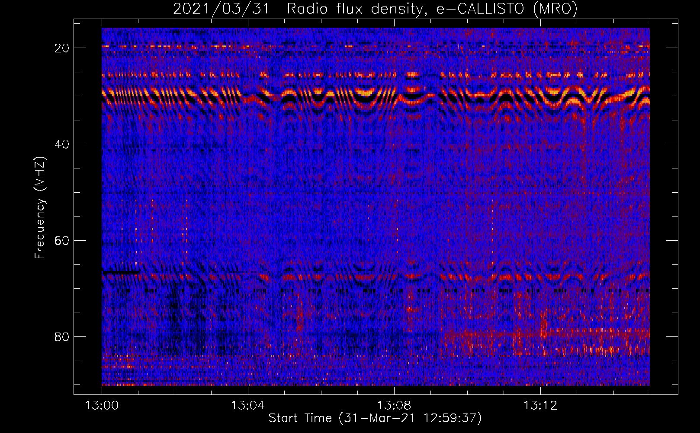Click the 'Frequency (MHZ)' axis label
The image size is (700, 433).
pos(40,207)
